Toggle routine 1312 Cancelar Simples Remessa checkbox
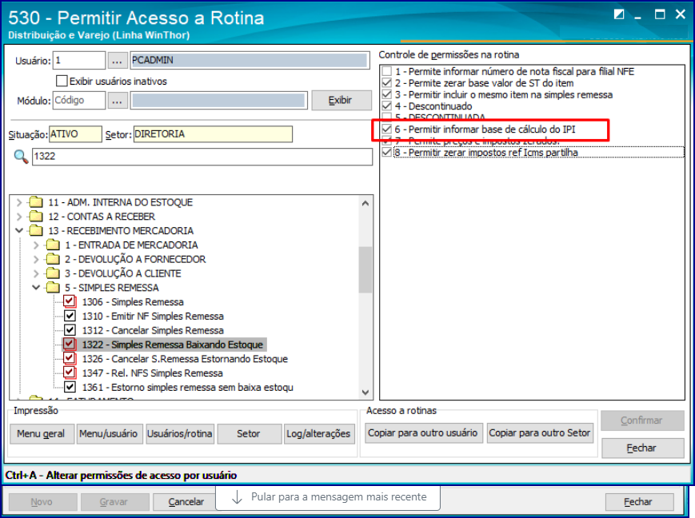Viewport: 695px width, 518px height. [x=70, y=330]
